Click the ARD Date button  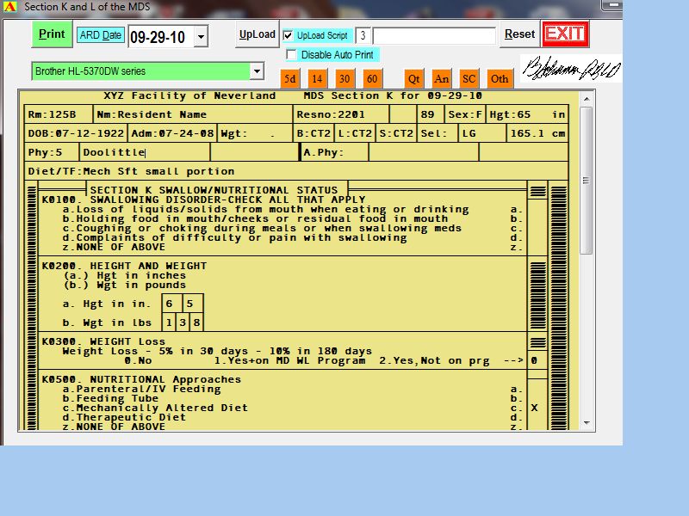101,35
